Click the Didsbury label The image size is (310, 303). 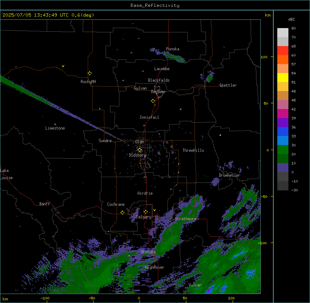click(x=138, y=155)
